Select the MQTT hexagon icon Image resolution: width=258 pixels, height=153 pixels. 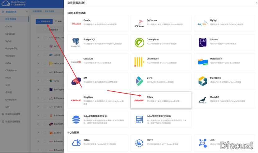pos(139,143)
